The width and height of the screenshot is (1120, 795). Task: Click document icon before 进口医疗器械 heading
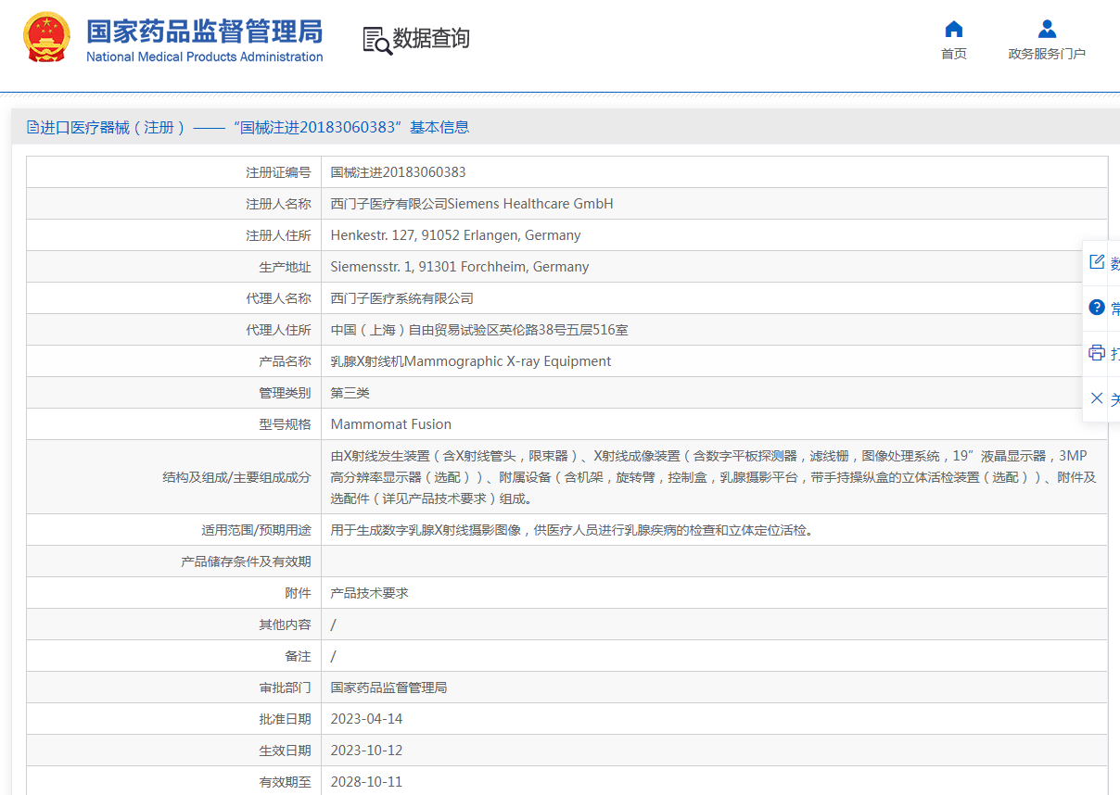coord(32,127)
